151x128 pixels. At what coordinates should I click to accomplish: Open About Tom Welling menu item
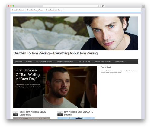[x=103, y=61]
